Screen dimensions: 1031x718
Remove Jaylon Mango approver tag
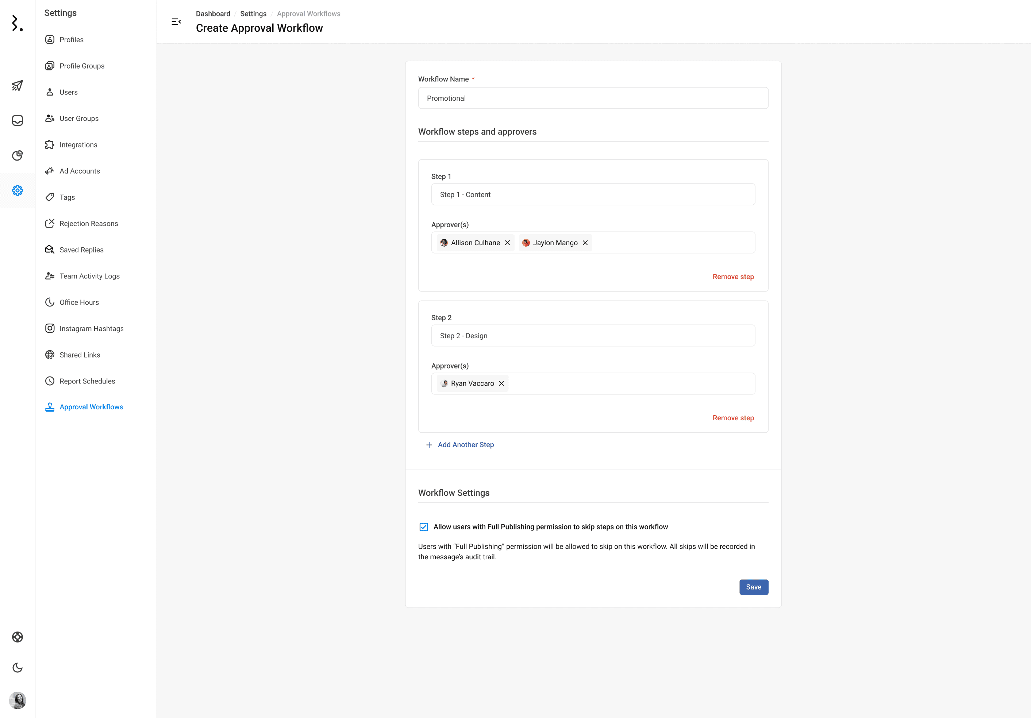tap(585, 243)
